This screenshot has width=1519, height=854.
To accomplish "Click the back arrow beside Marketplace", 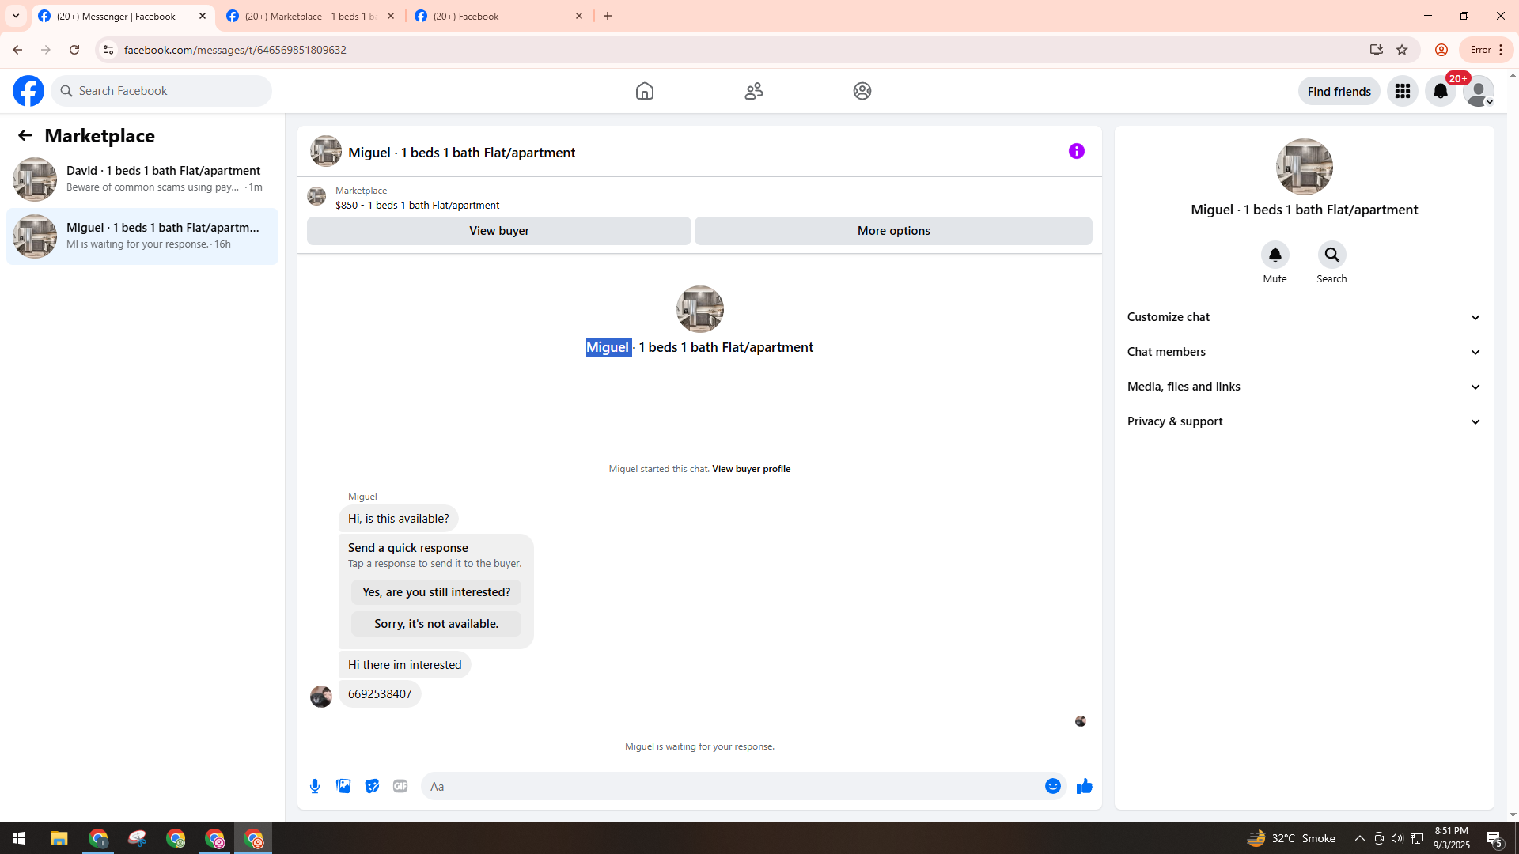I will click(x=25, y=135).
